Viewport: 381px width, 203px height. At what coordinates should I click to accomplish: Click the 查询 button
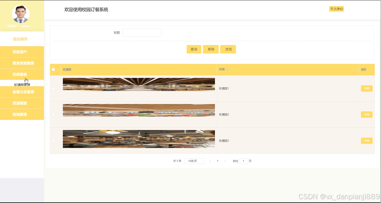(194, 49)
